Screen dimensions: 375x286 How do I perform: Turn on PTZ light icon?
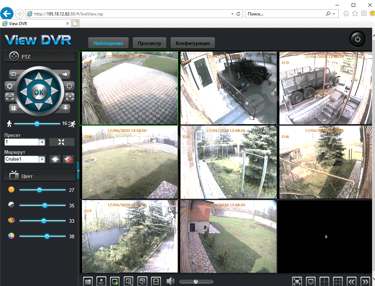65,74
